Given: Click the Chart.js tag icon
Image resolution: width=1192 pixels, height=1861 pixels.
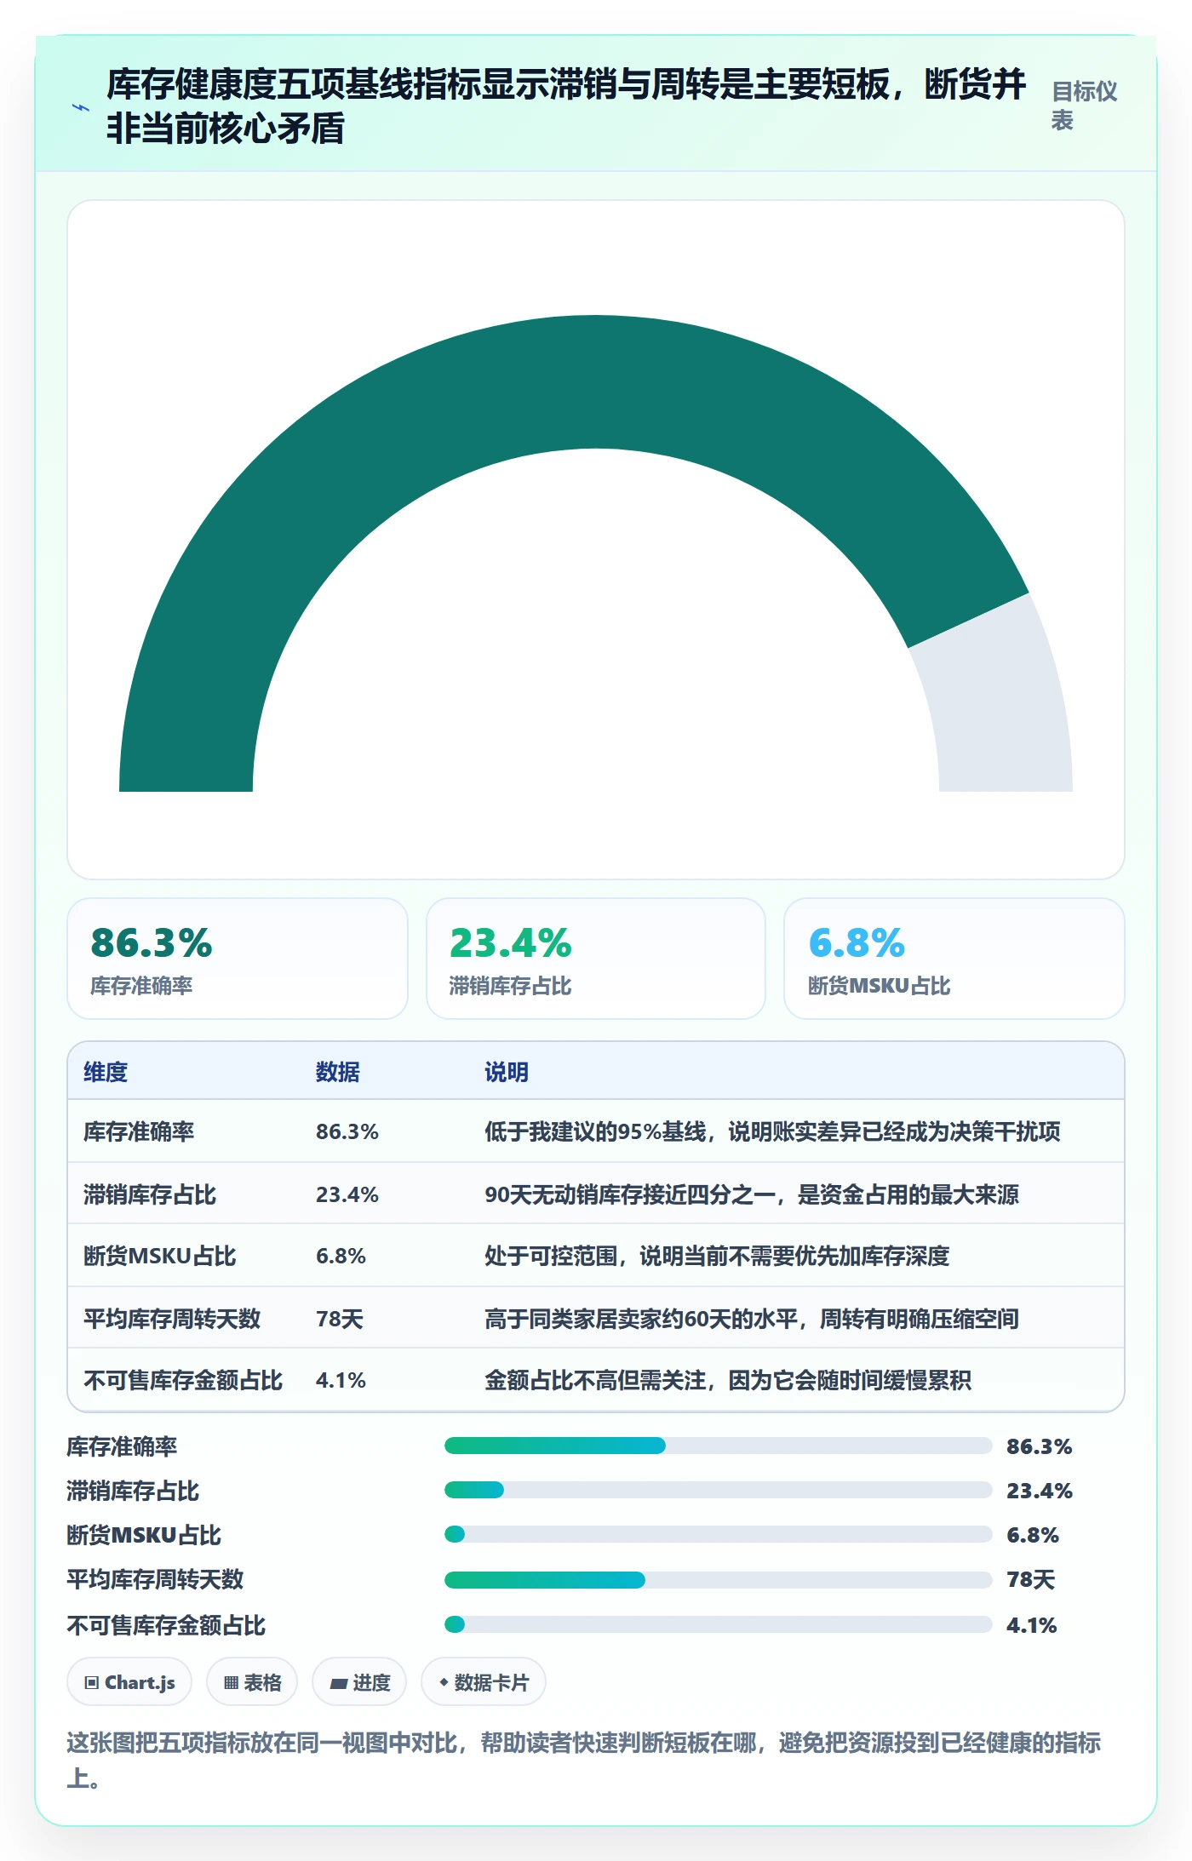Looking at the screenshot, I should point(92,1682).
